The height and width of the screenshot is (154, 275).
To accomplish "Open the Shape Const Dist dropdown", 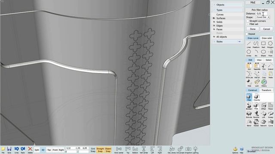I will (263, 17).
